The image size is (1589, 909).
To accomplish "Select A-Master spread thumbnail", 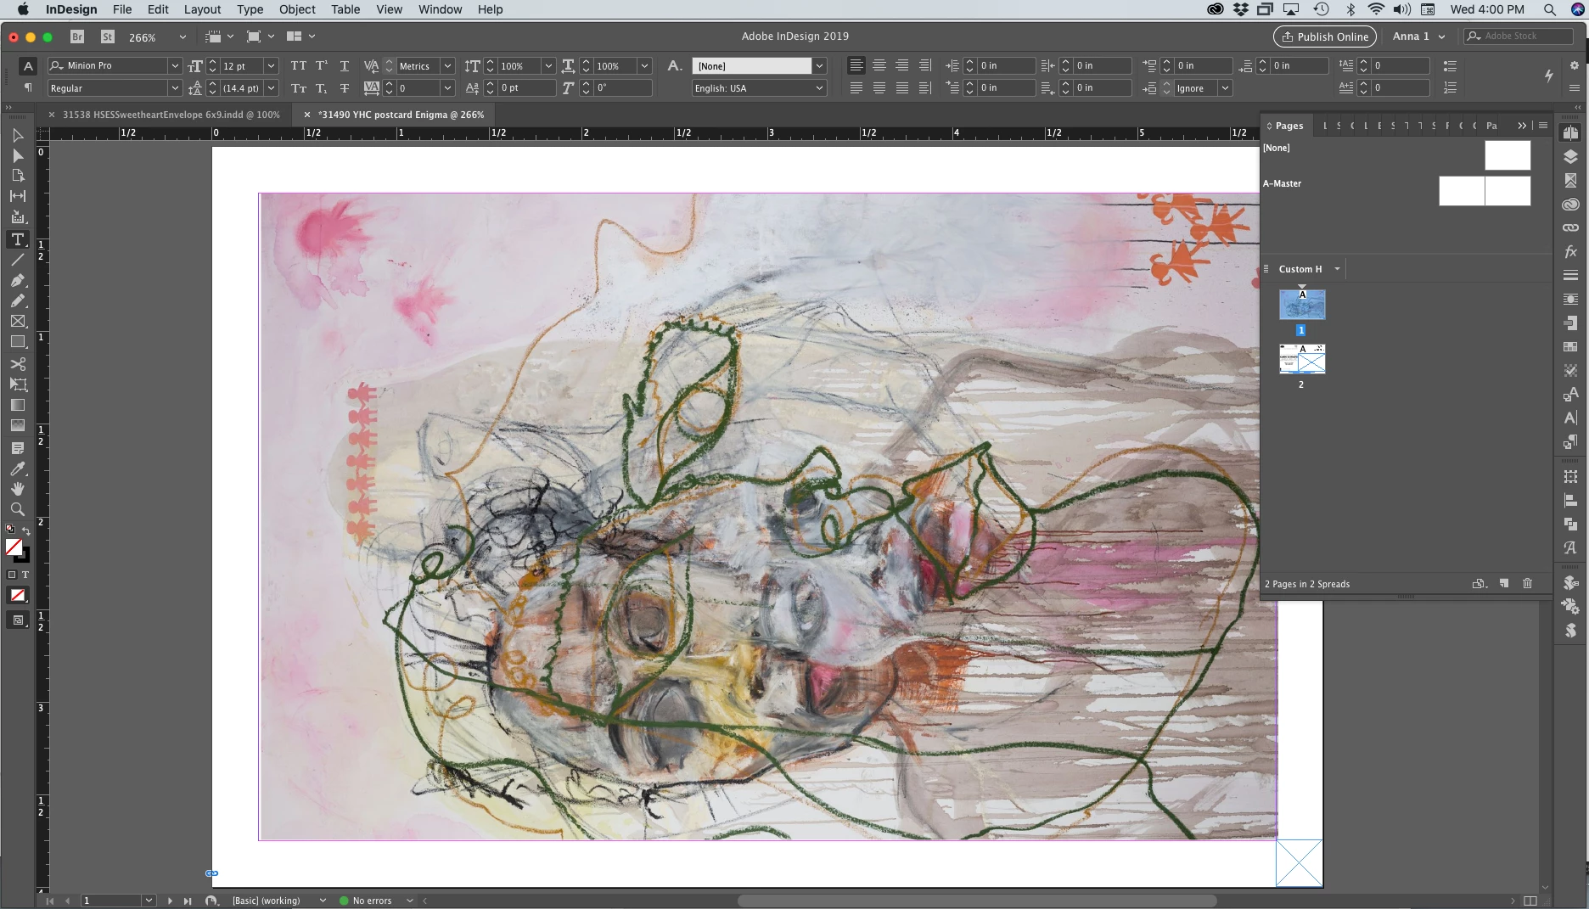I will tap(1485, 191).
